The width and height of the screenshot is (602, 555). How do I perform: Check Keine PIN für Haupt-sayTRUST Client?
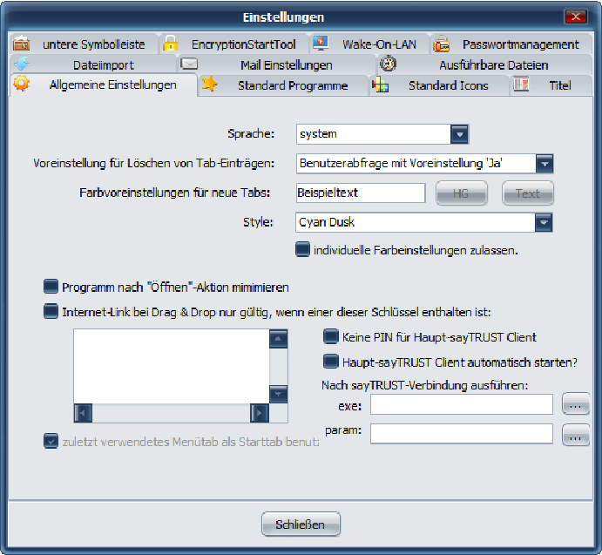pos(331,336)
